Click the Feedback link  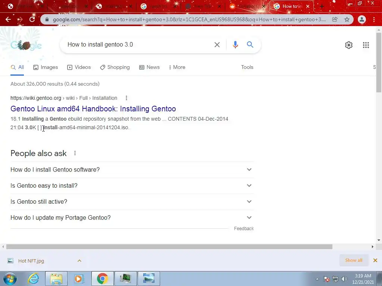point(244,229)
